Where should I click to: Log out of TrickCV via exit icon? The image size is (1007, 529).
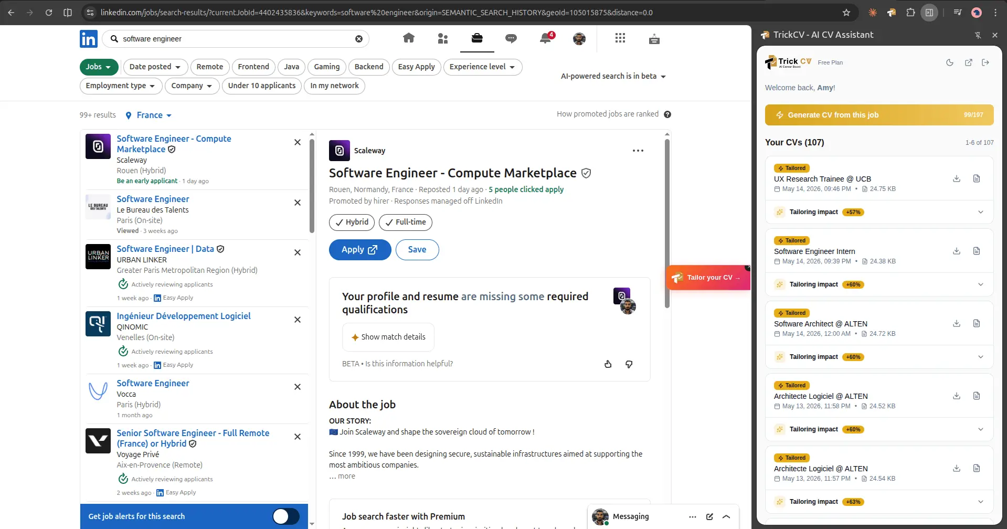click(986, 62)
